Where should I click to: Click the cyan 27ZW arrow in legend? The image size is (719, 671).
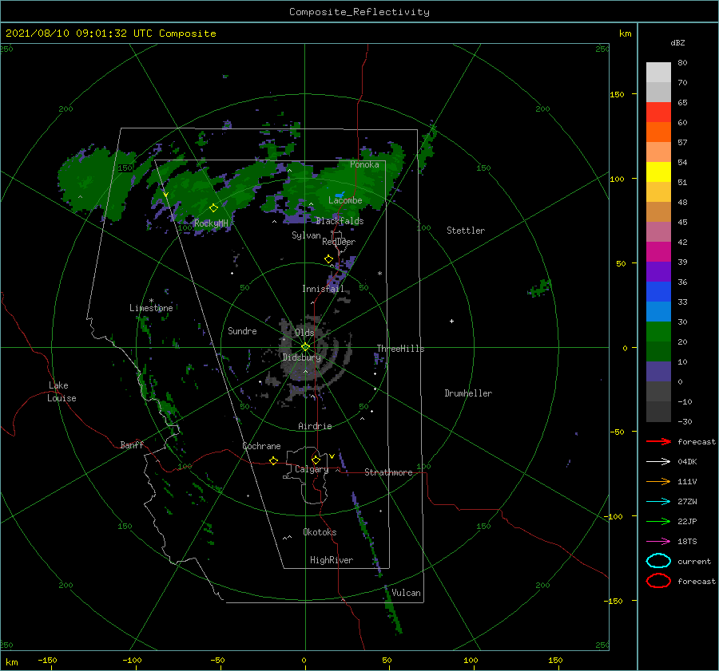[x=658, y=502]
